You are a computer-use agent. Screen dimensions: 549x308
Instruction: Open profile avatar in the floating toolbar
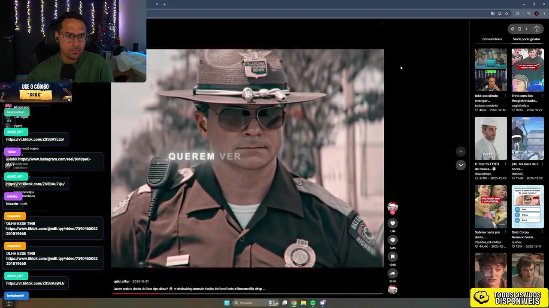537,29
